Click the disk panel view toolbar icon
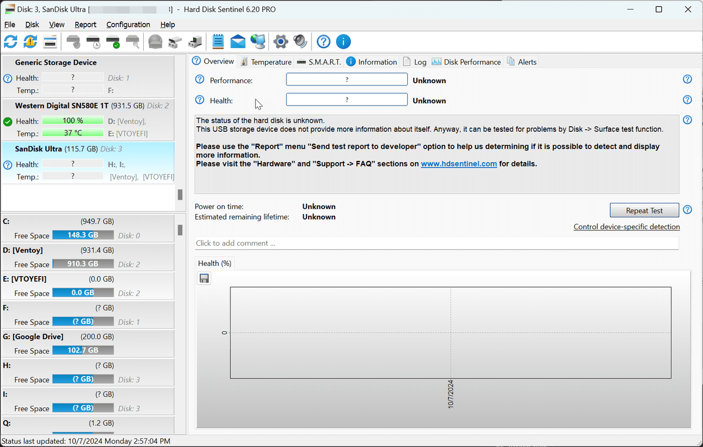The height and width of the screenshot is (447, 703). 50,41
